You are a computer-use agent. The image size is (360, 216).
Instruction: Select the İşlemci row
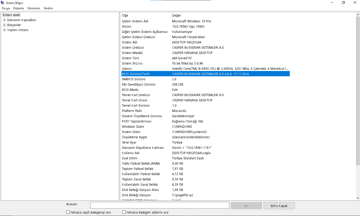(205, 69)
